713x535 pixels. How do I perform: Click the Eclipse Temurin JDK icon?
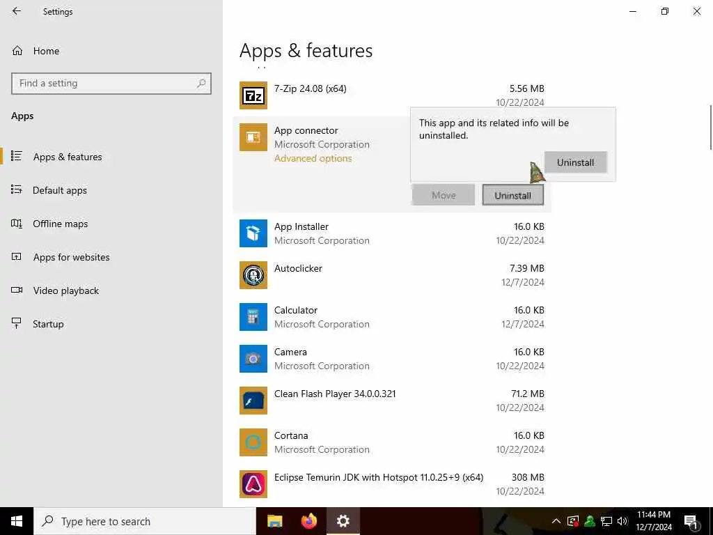tap(253, 484)
